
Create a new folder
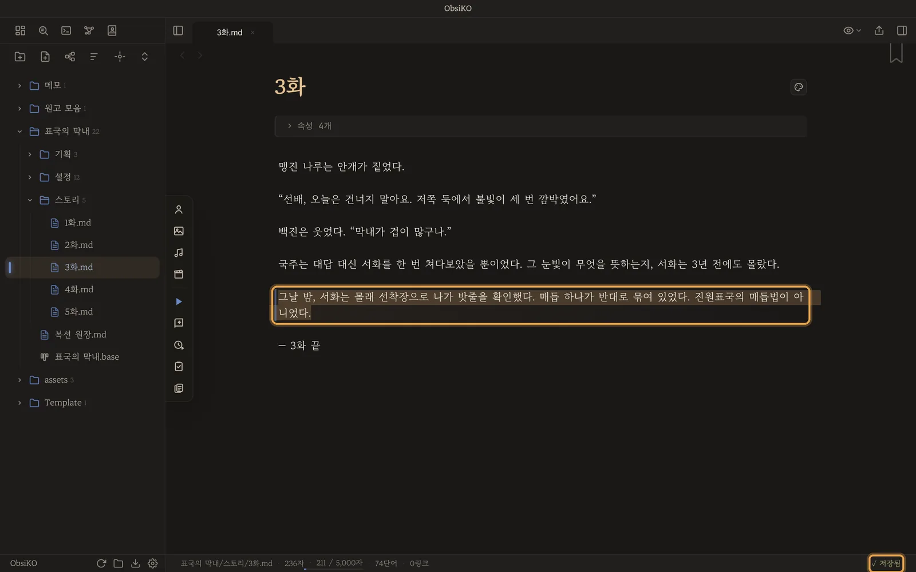point(20,56)
